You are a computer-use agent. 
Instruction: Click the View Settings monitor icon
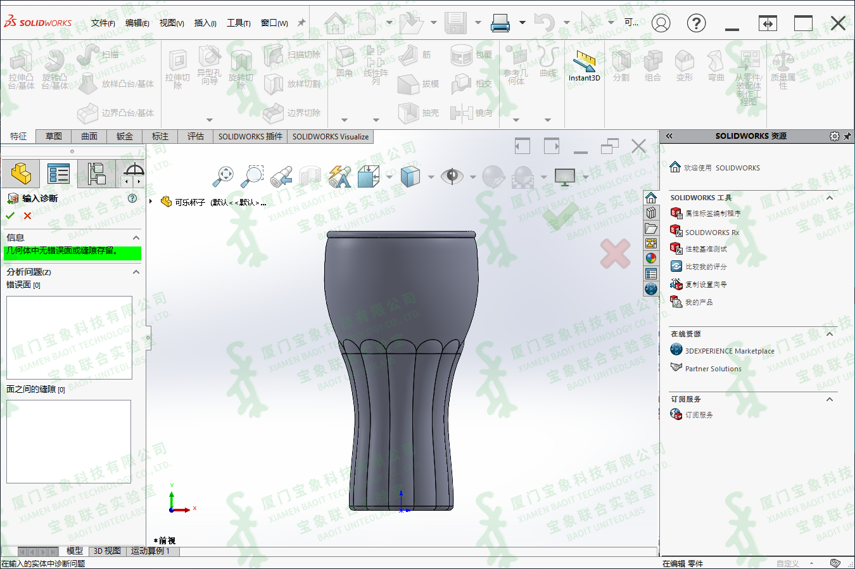click(x=564, y=176)
